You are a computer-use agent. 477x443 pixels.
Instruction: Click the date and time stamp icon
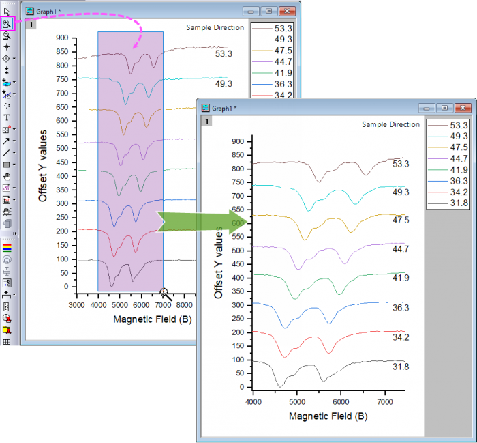(x=7, y=318)
